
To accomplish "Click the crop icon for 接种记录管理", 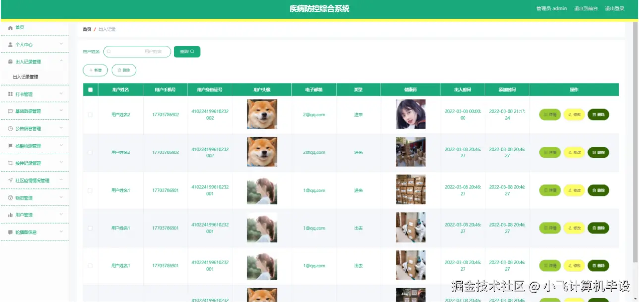I will point(10,163).
